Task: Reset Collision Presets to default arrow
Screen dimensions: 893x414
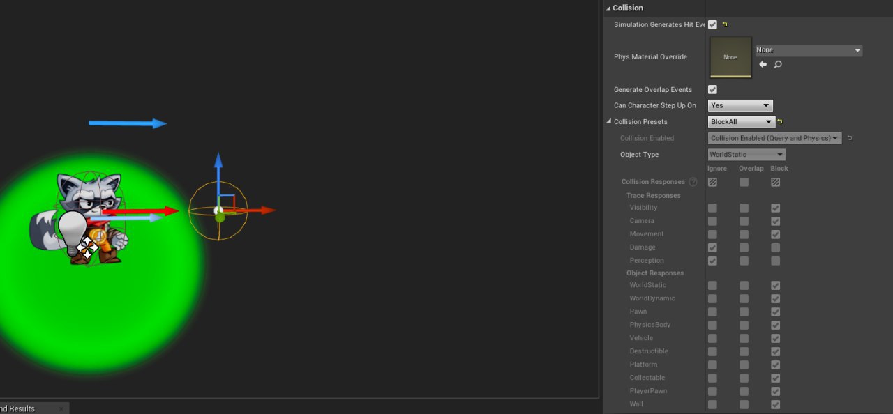Action: point(780,122)
